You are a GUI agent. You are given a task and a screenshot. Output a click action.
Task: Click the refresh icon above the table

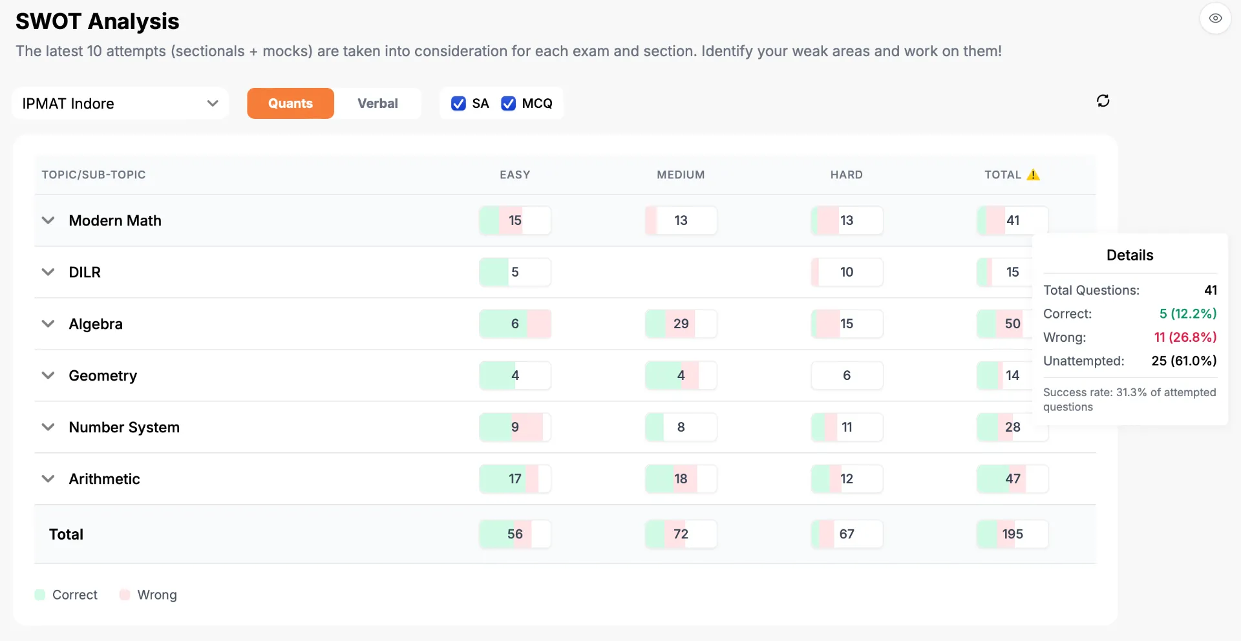[x=1103, y=101]
